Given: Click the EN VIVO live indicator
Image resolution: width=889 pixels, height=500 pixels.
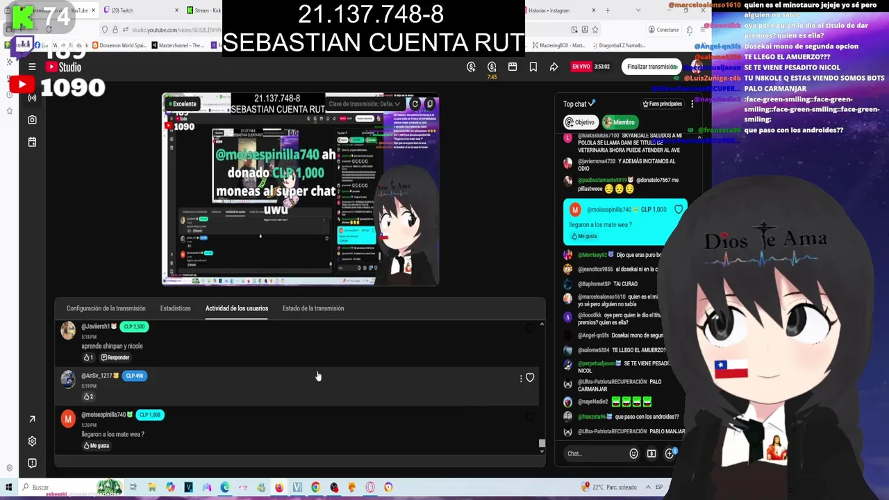Looking at the screenshot, I should click(581, 67).
